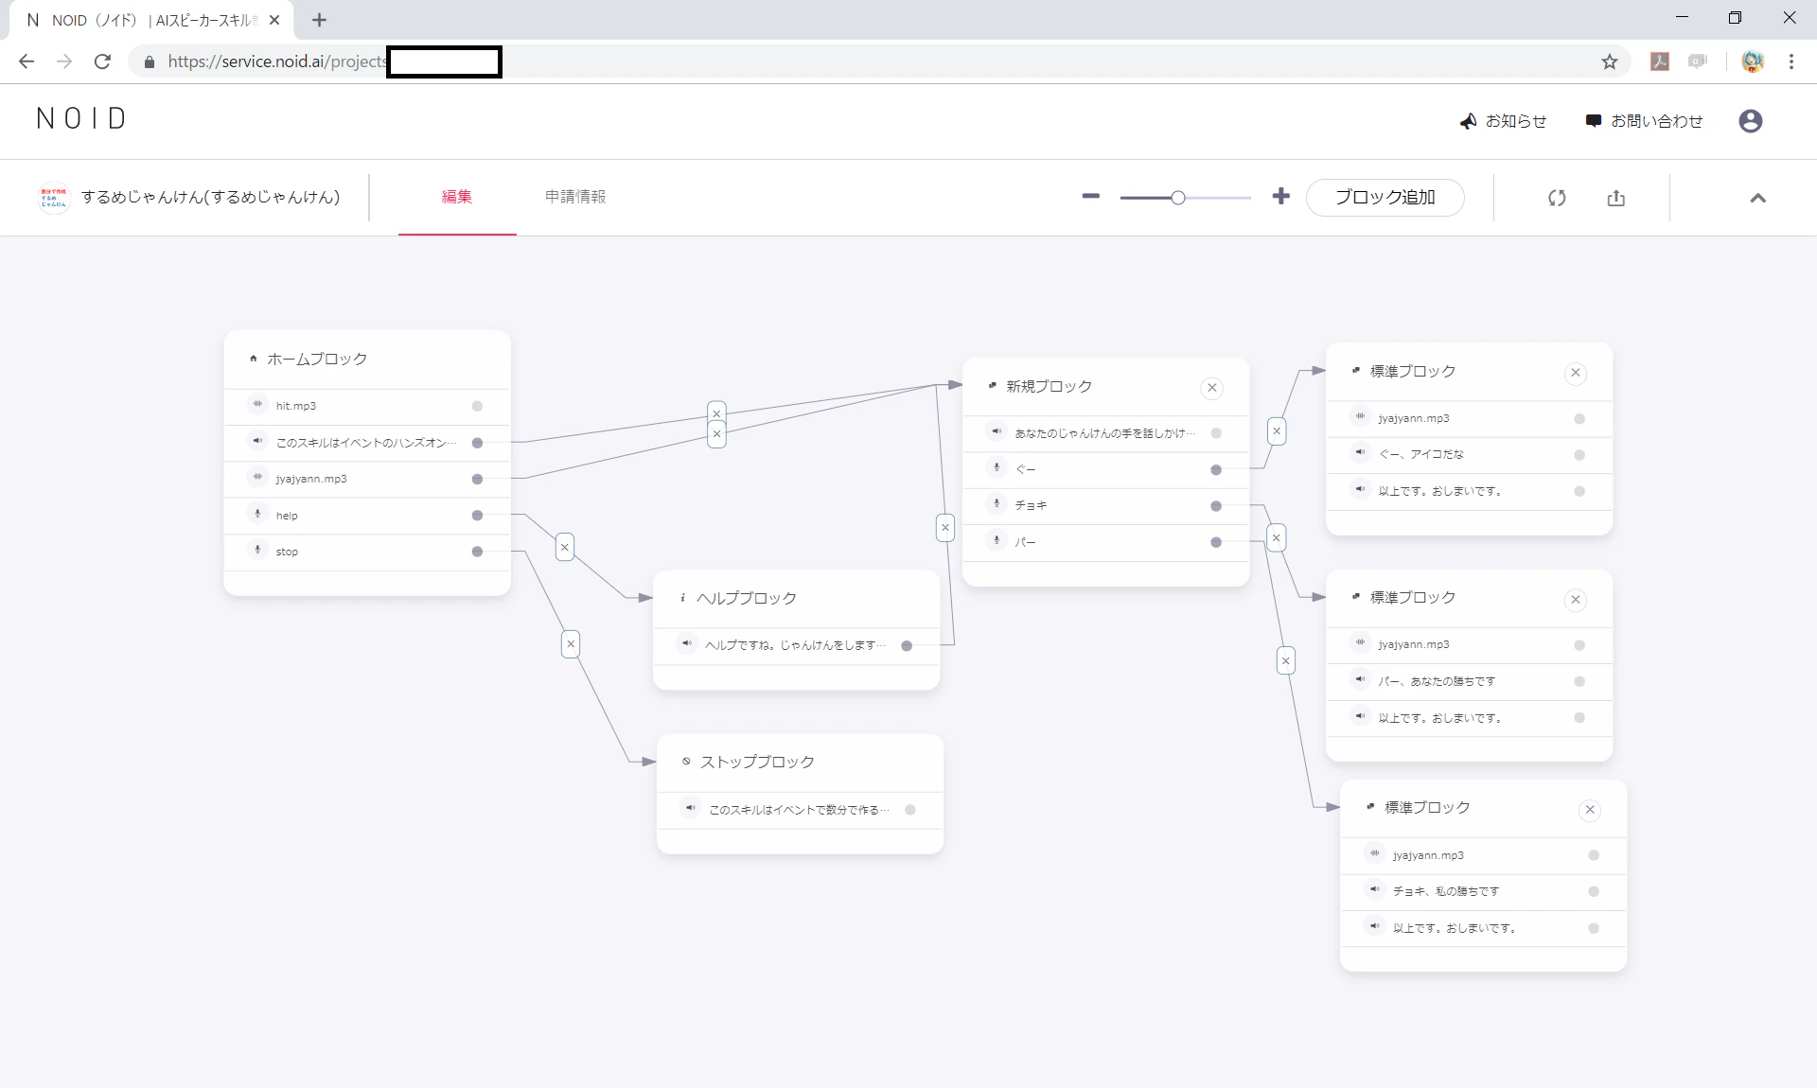The image size is (1817, 1088).
Task: Click the export/share icon in toolbar
Action: [x=1615, y=198]
